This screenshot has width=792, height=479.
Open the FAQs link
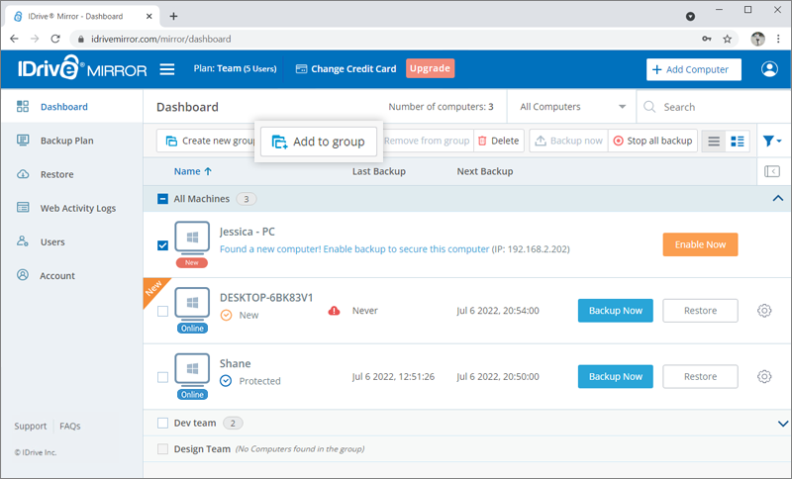pos(70,427)
